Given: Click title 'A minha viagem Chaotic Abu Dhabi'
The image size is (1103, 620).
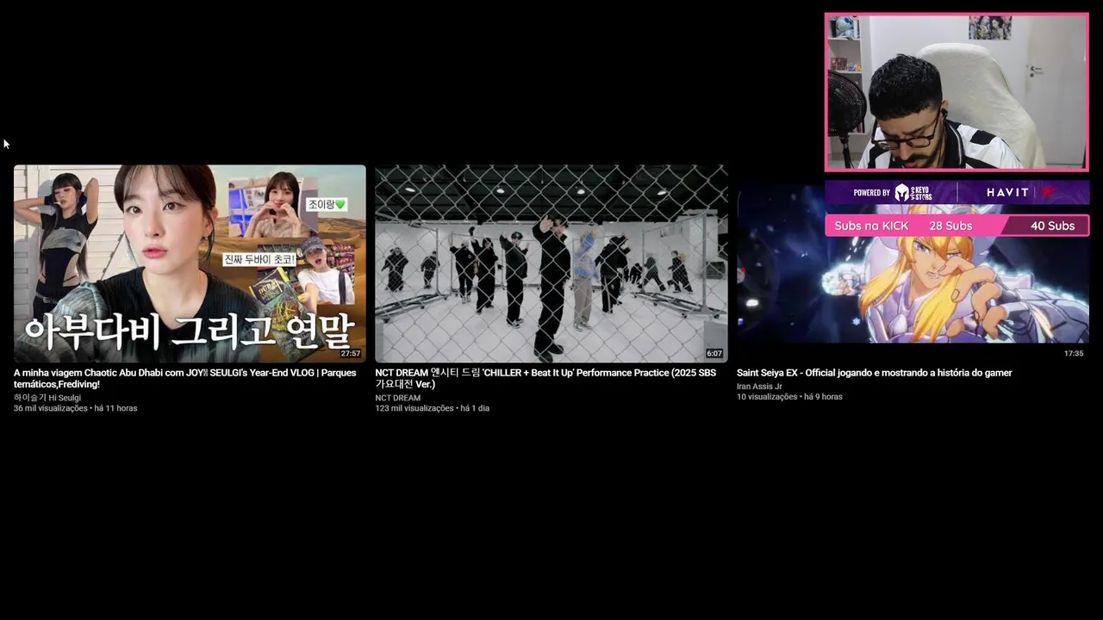Looking at the screenshot, I should coord(184,378).
